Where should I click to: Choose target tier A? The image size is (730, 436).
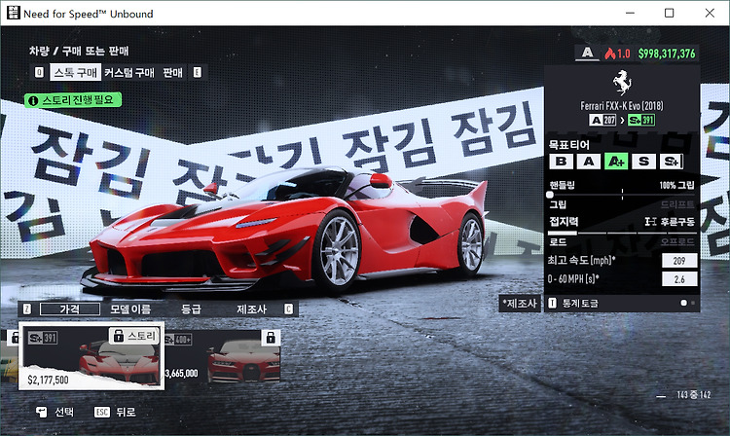pos(589,162)
